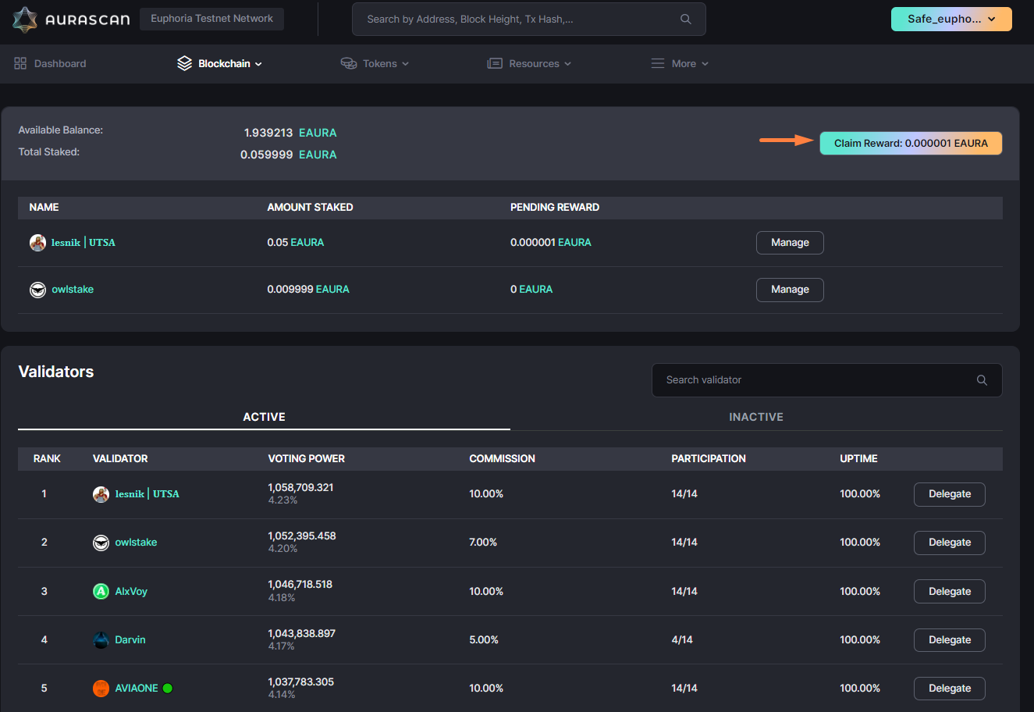Click Darvin participation value 4/14
The width and height of the screenshot is (1034, 712).
coord(682,639)
